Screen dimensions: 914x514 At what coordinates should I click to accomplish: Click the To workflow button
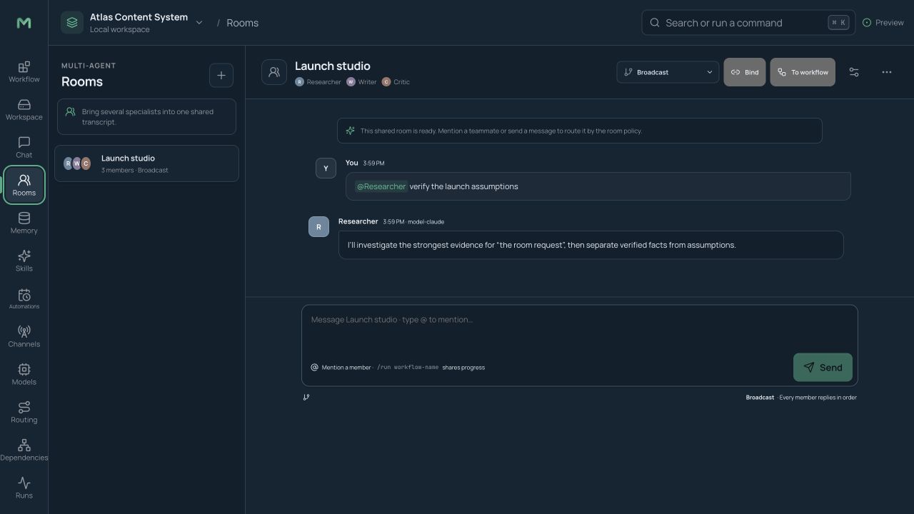[803, 72]
